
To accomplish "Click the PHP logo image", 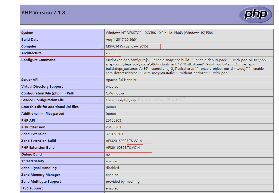I will pyautogui.click(x=255, y=15).
